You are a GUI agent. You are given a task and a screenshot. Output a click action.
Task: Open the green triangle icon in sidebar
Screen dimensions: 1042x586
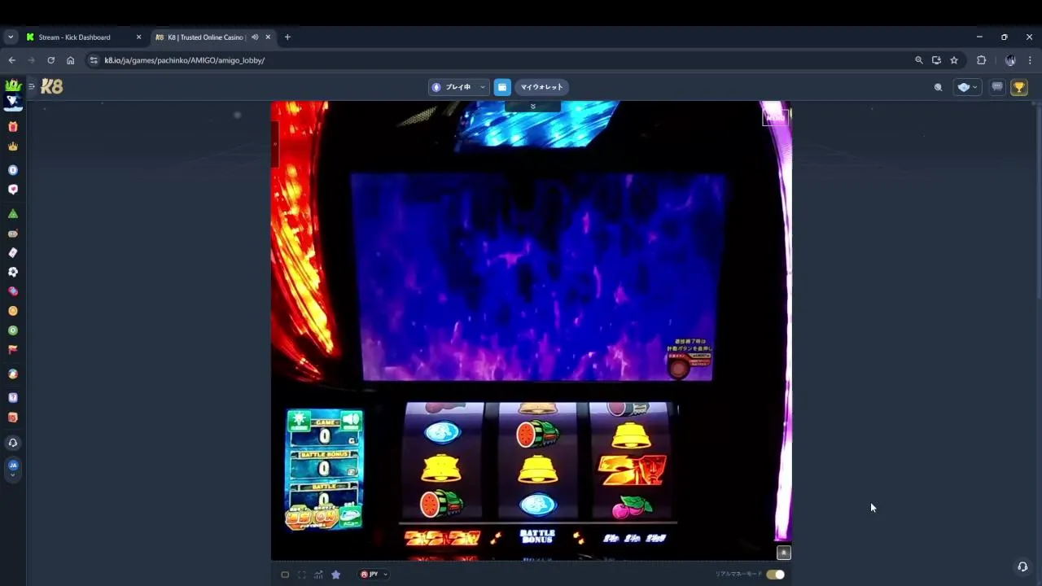click(x=13, y=213)
